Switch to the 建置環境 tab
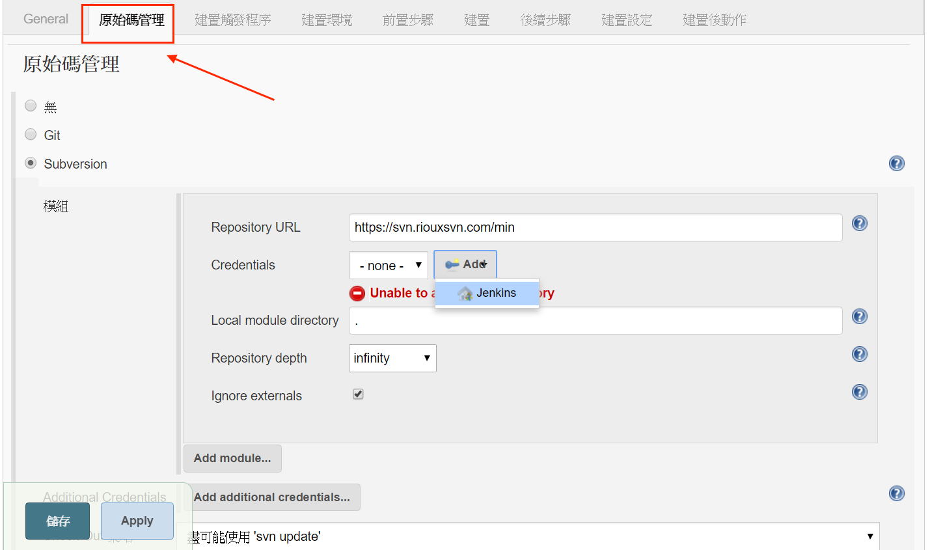This screenshot has width=930, height=550. pos(327,20)
